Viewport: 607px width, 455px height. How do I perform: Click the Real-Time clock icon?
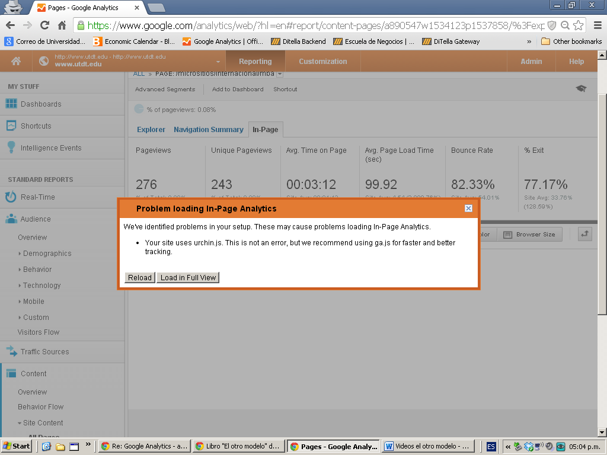point(11,197)
